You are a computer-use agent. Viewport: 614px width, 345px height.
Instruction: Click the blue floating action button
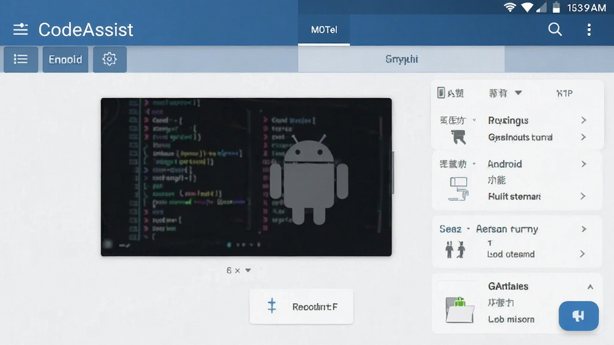579,316
